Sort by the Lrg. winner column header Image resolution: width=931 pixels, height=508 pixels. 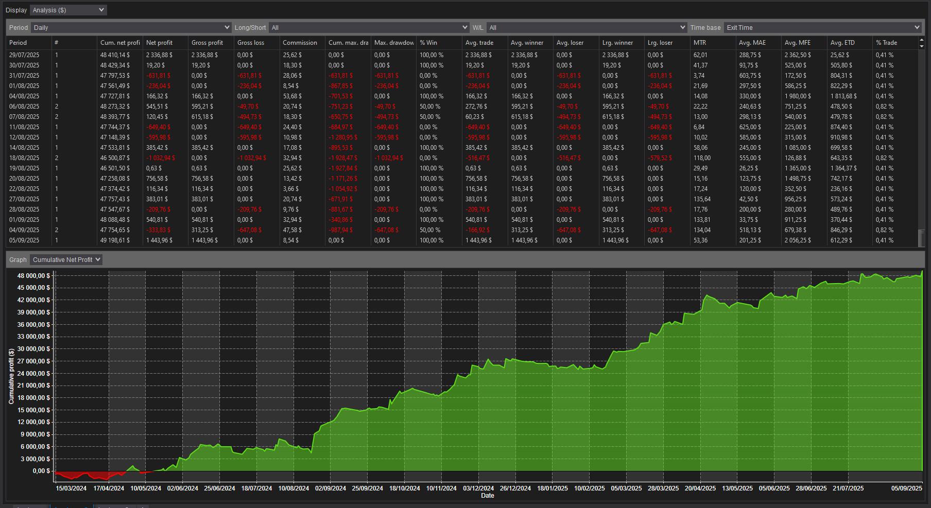point(621,43)
